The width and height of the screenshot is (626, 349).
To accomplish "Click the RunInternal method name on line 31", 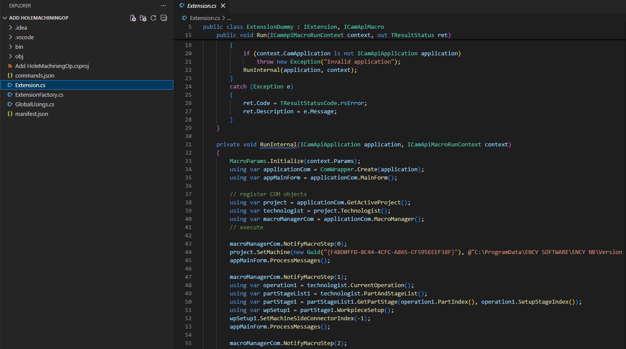I will click(x=278, y=144).
